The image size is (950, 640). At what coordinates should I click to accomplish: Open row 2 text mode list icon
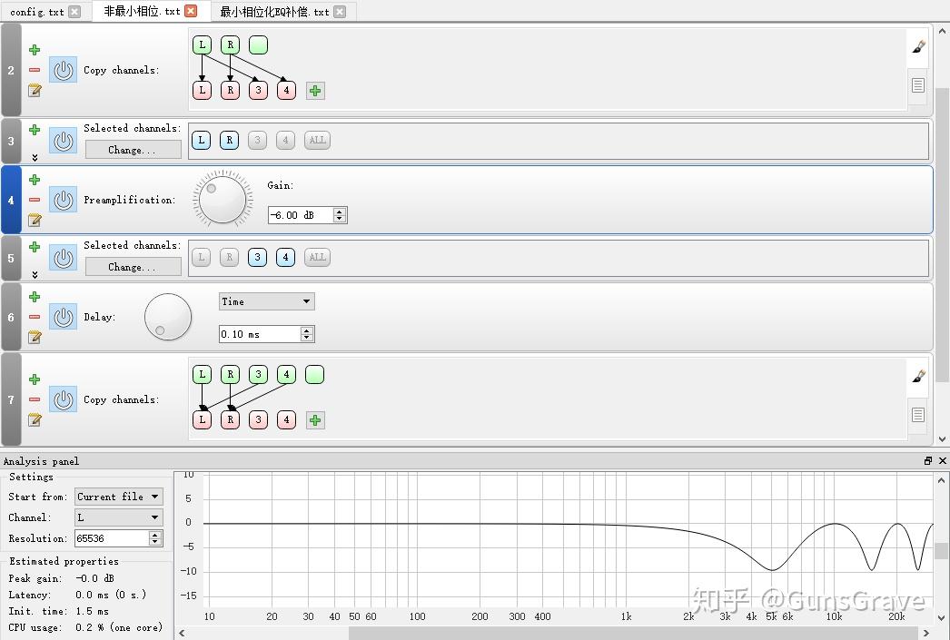tap(918, 85)
